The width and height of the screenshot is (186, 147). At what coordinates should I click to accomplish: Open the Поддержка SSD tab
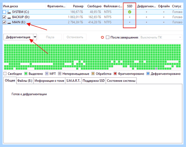94,81
